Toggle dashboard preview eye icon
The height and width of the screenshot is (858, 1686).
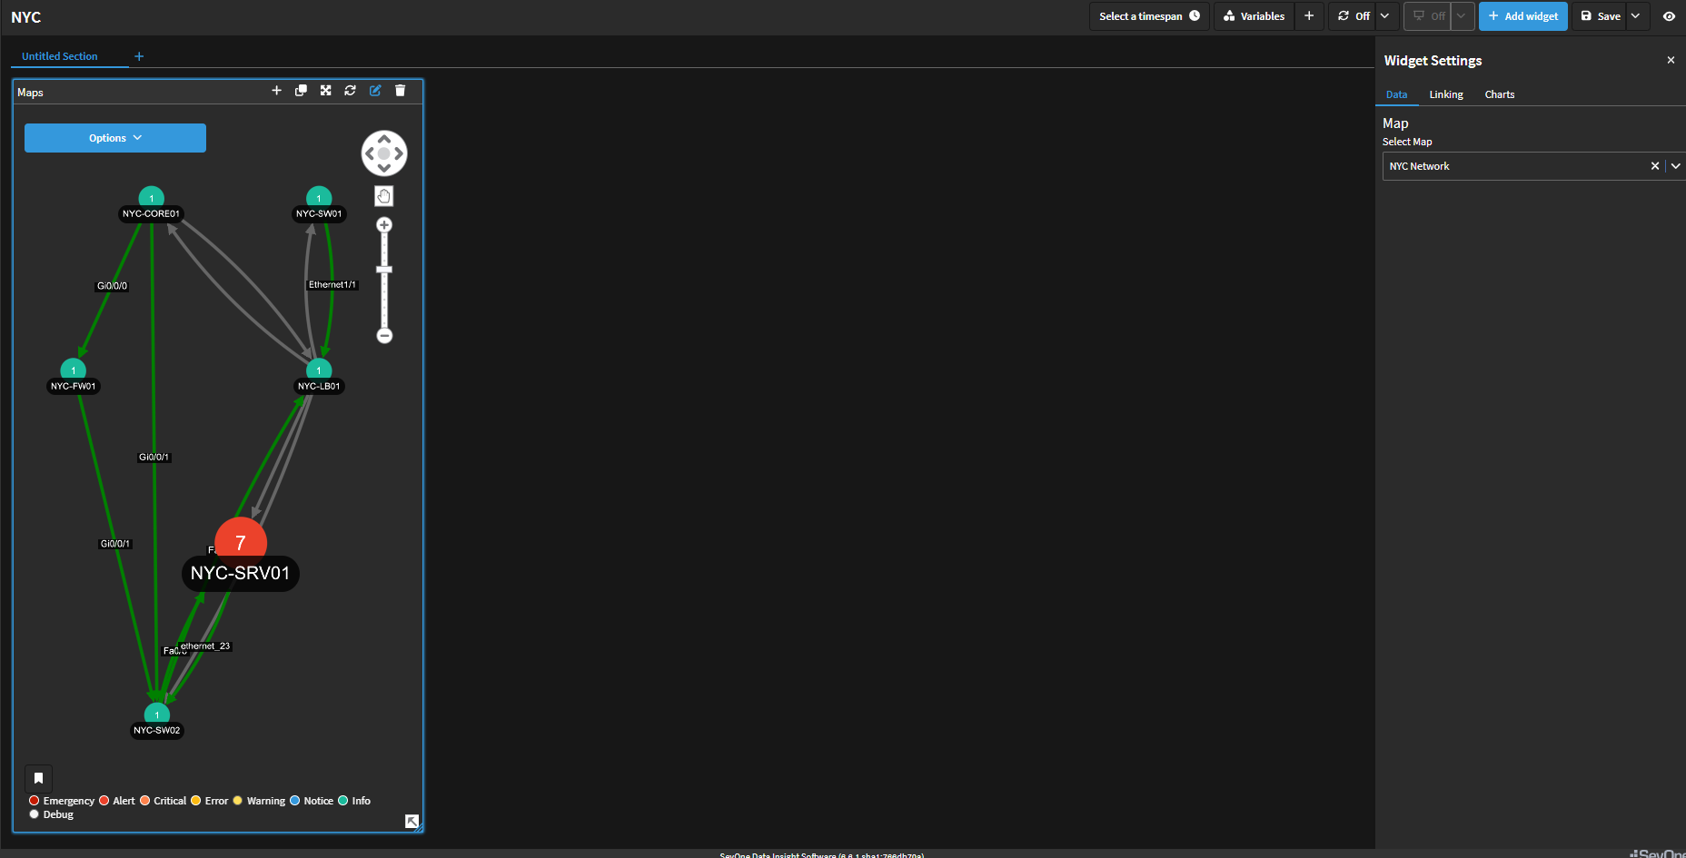tap(1669, 16)
